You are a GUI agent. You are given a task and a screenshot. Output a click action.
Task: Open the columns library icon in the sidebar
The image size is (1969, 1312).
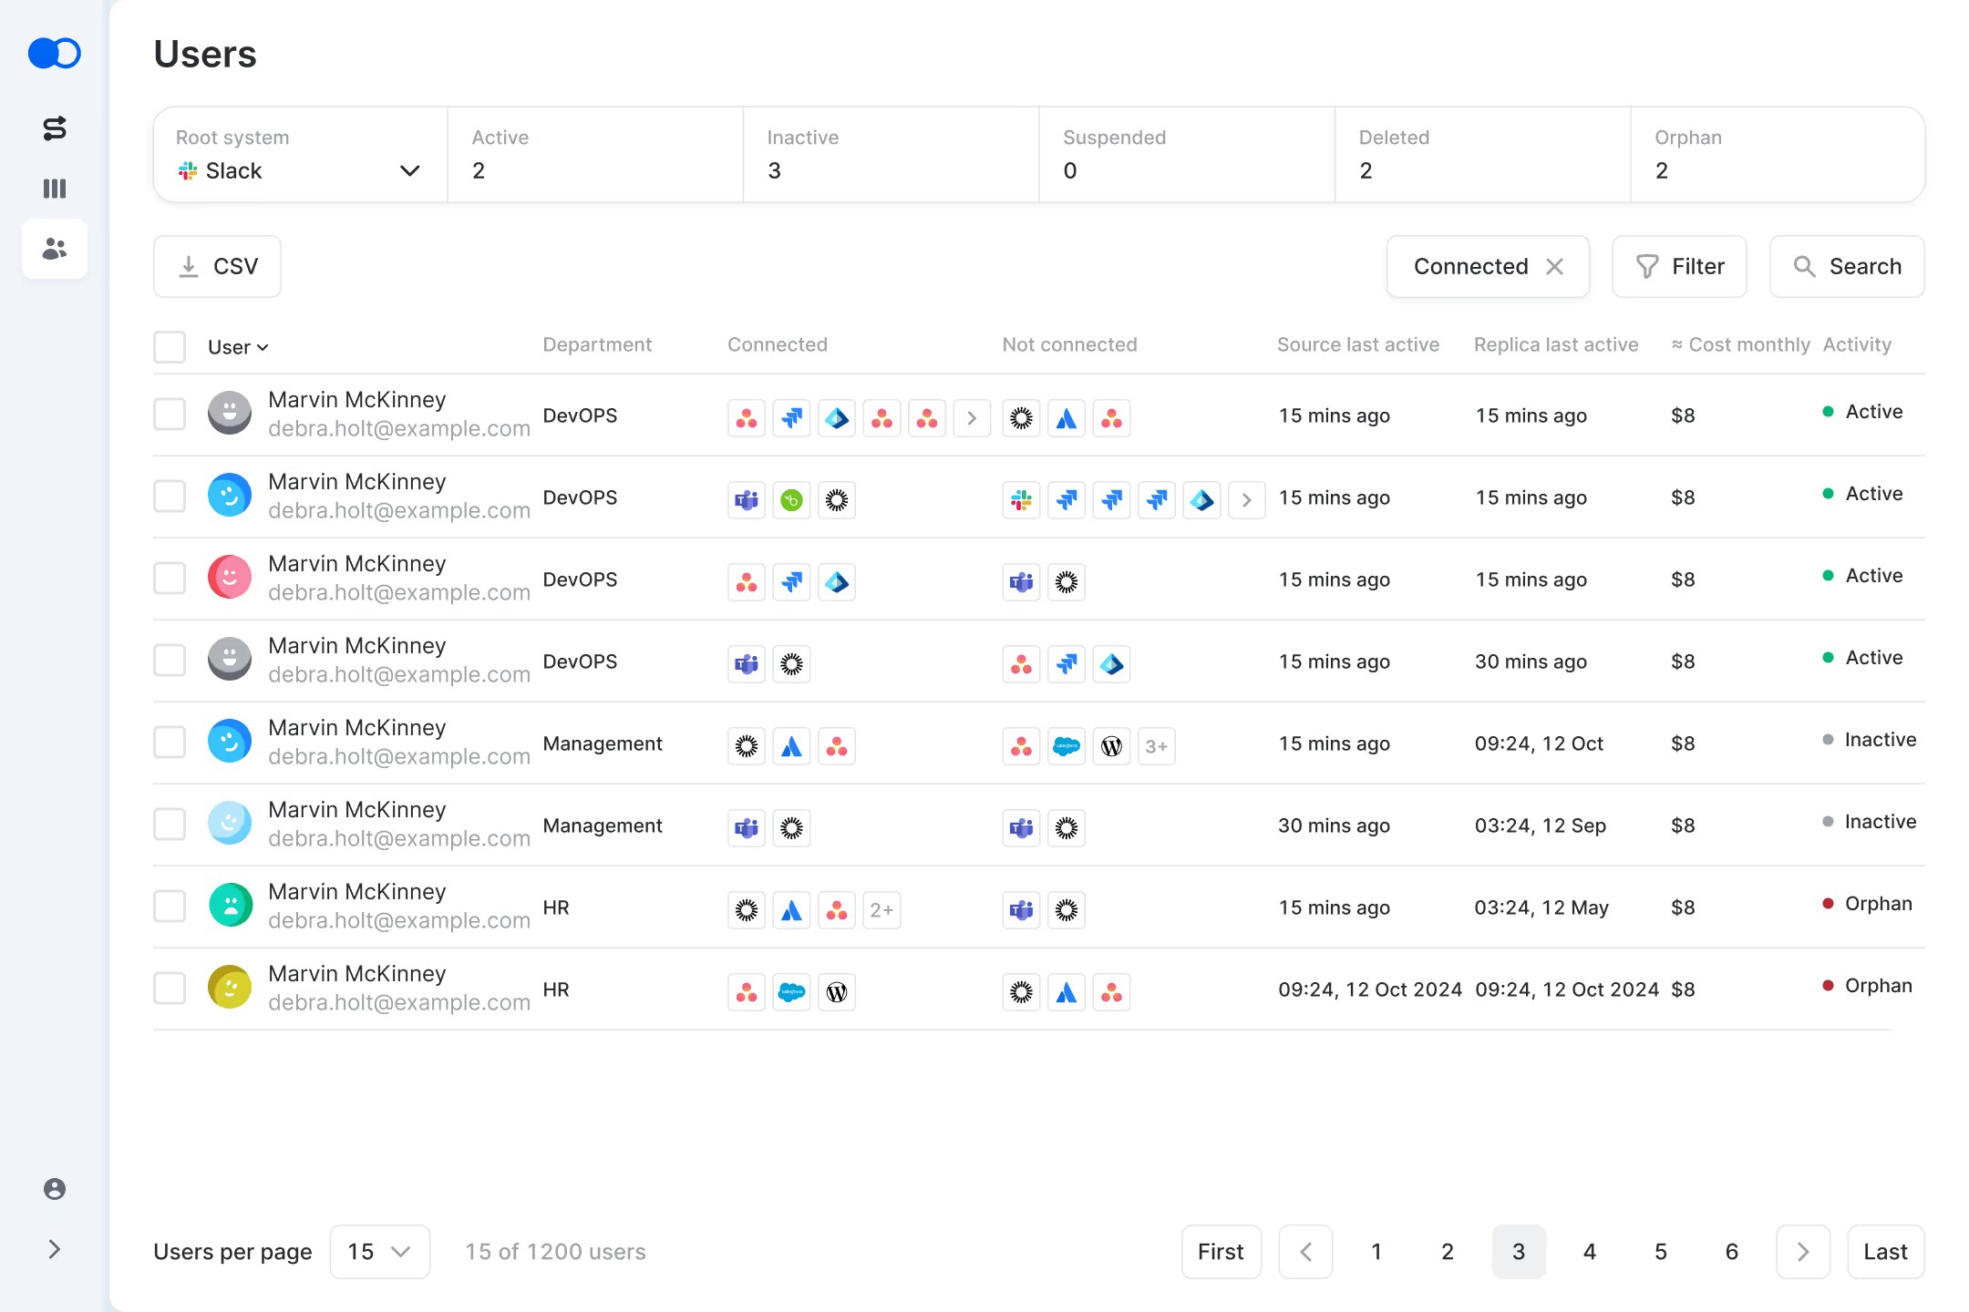(55, 189)
